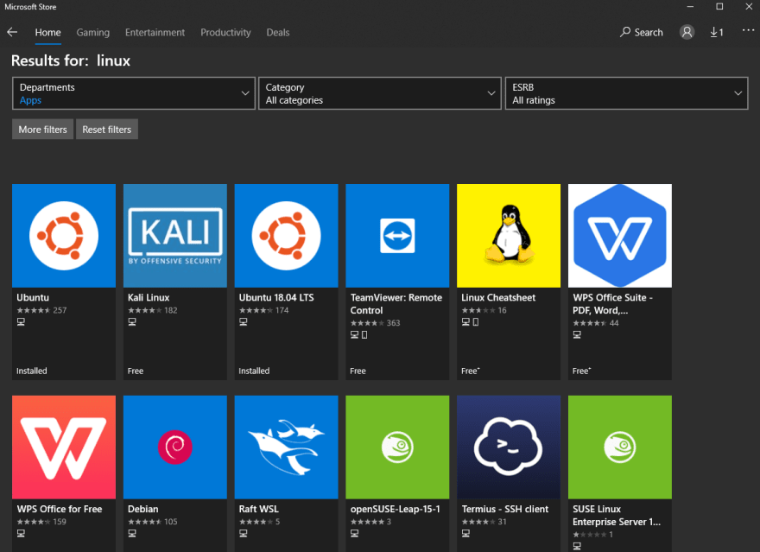
Task: Click the 'Results for: linux' heading
Action: (x=71, y=60)
